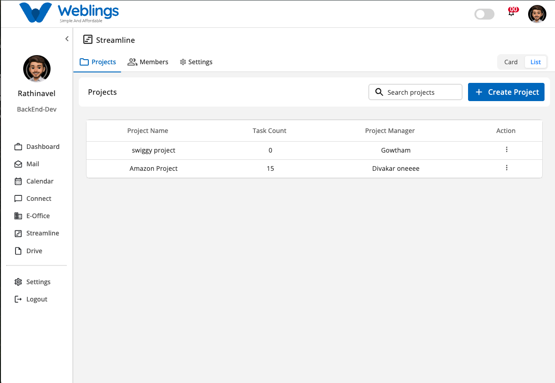Click the Weblings logo
The image size is (555, 383).
[69, 13]
